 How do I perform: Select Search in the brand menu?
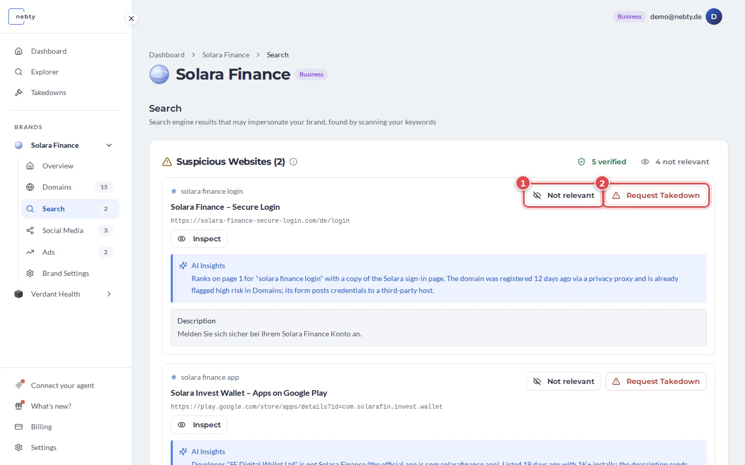click(x=70, y=209)
